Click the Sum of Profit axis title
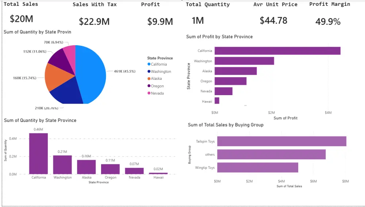This screenshot has height=207, width=365. tap(285, 118)
